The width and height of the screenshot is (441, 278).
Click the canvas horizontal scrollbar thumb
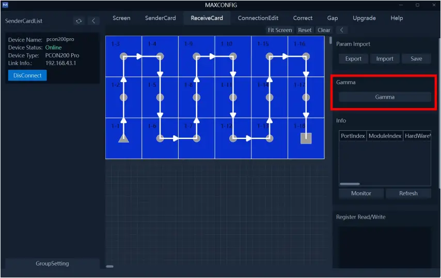[x=109, y=266]
